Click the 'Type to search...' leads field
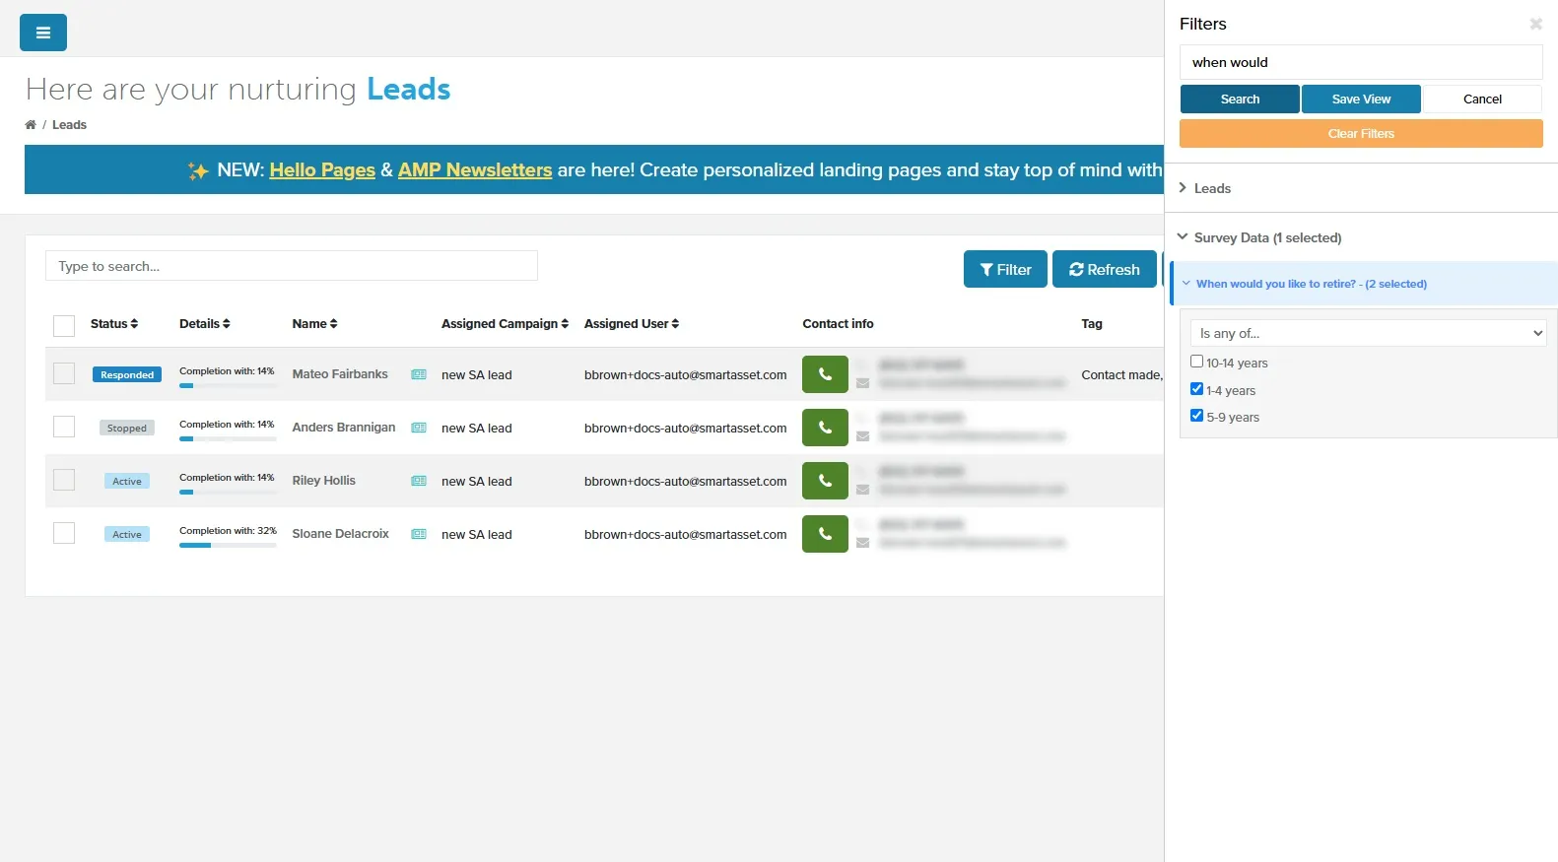 [292, 266]
